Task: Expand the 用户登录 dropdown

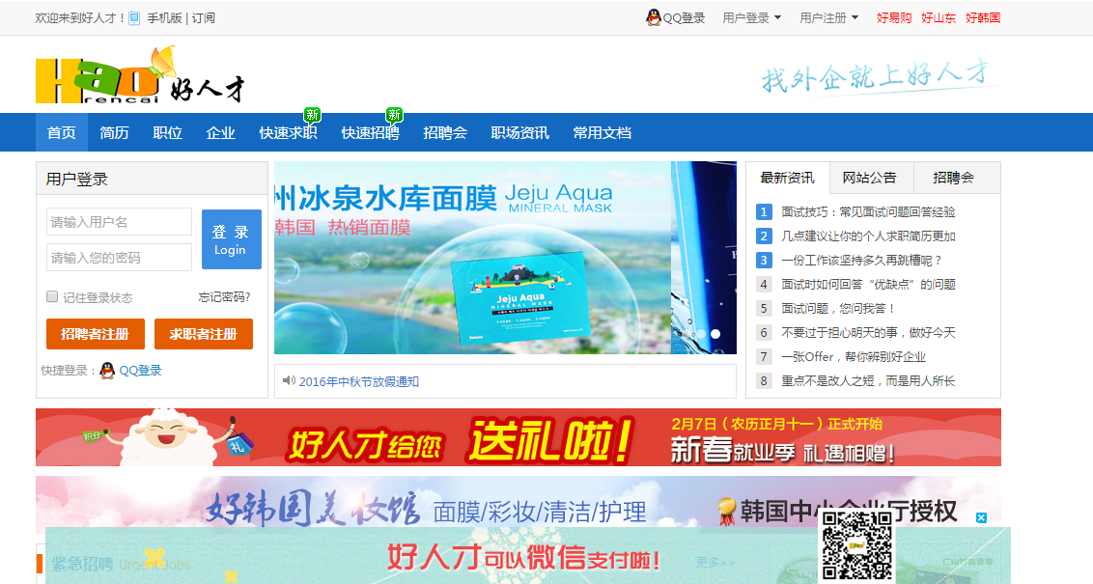Action: point(751,18)
